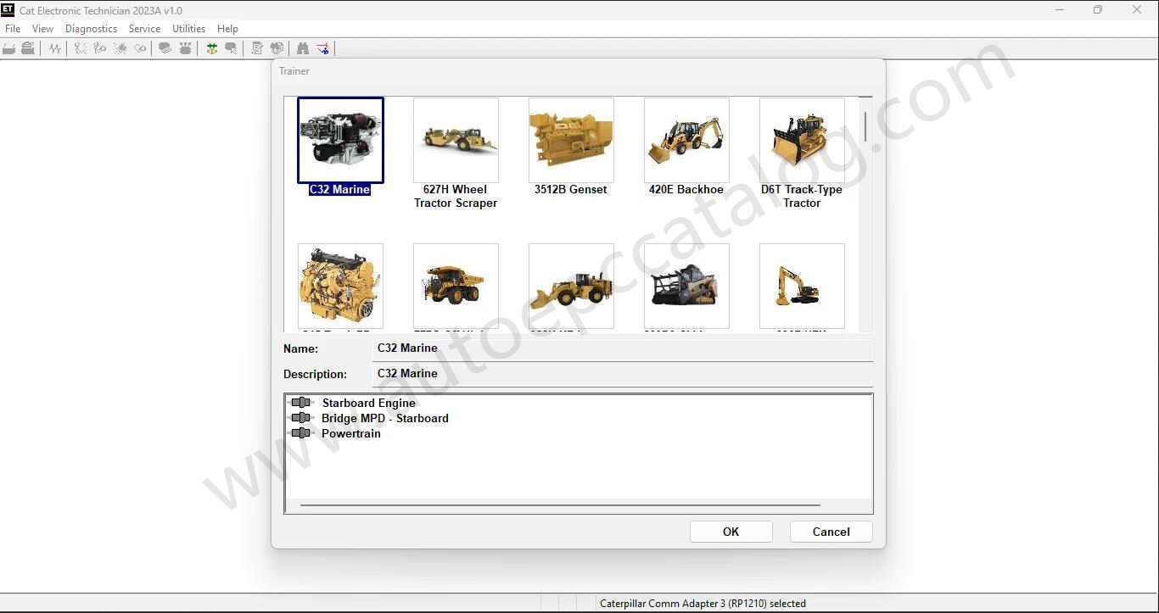Open the Help menu
The image size is (1159, 613).
pyautogui.click(x=227, y=29)
